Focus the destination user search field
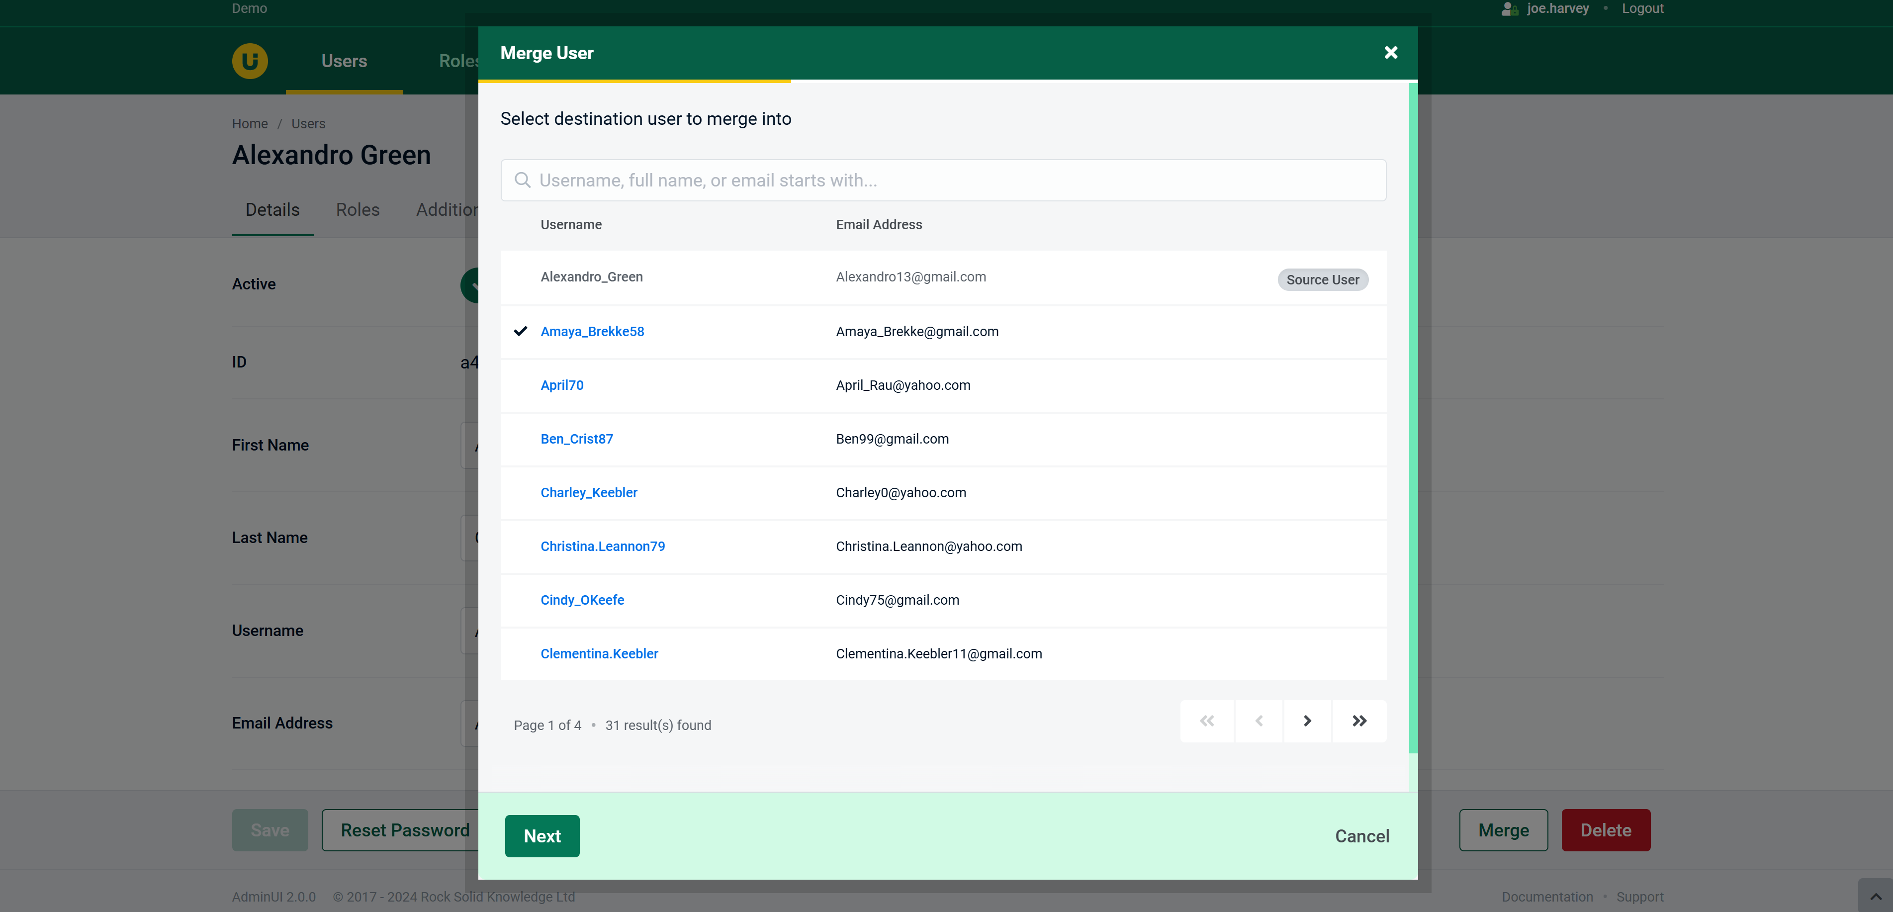 tap(944, 180)
